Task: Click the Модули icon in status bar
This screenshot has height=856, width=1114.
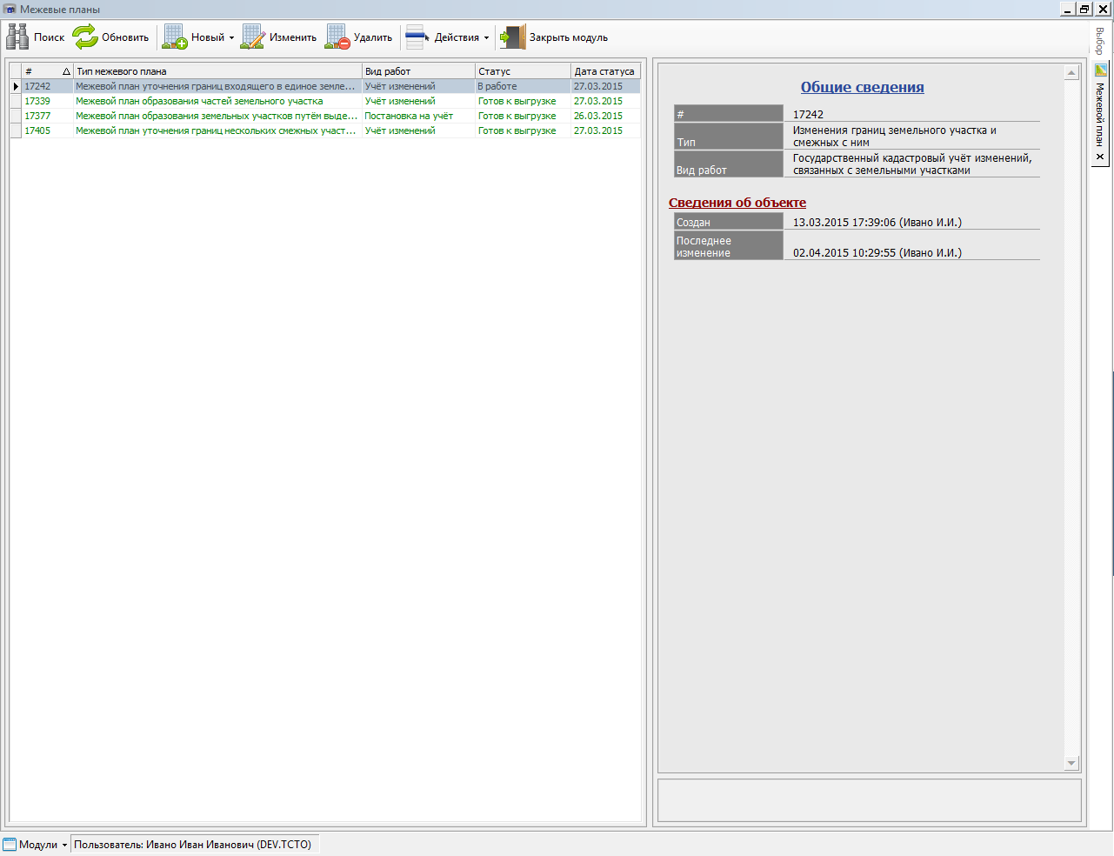Action: (10, 845)
